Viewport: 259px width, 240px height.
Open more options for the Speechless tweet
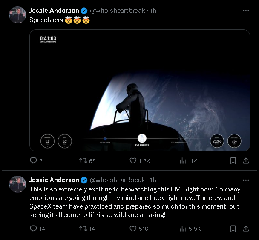pos(246,11)
